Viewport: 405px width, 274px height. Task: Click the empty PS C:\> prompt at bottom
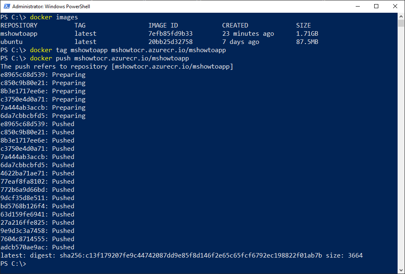[x=14, y=264]
